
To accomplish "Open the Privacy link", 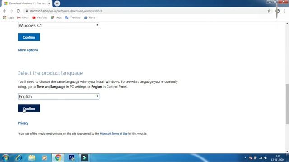I will tap(23, 123).
